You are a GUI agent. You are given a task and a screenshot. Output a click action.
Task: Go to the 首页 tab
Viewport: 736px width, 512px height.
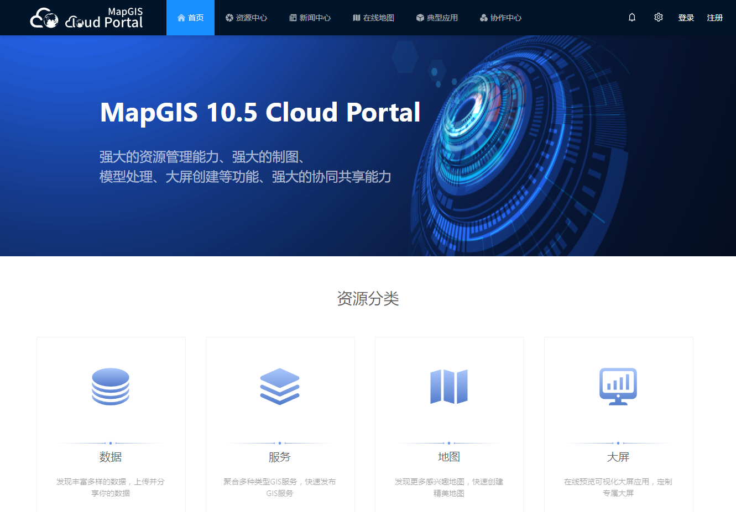tap(190, 18)
